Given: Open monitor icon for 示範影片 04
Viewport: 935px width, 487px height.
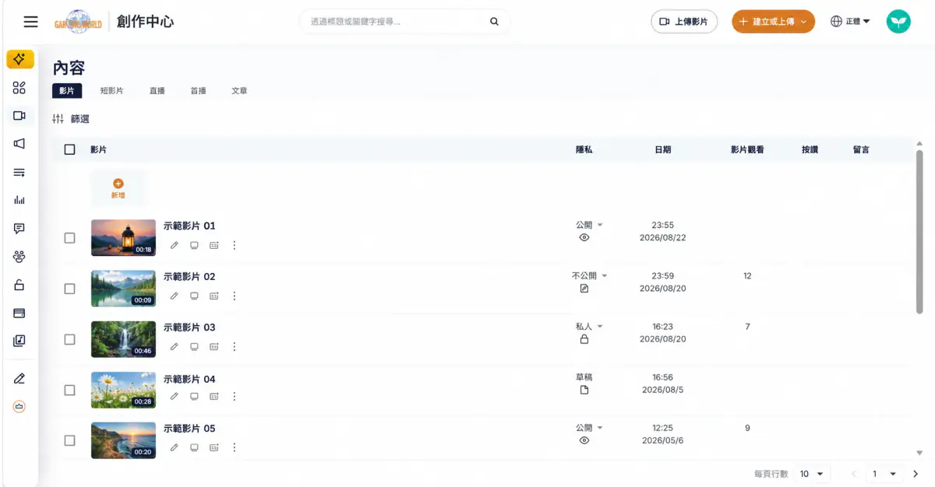Looking at the screenshot, I should tap(194, 396).
